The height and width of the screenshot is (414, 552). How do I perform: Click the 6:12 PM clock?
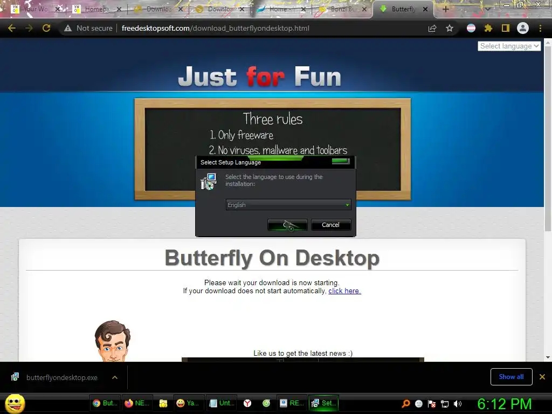coord(504,404)
